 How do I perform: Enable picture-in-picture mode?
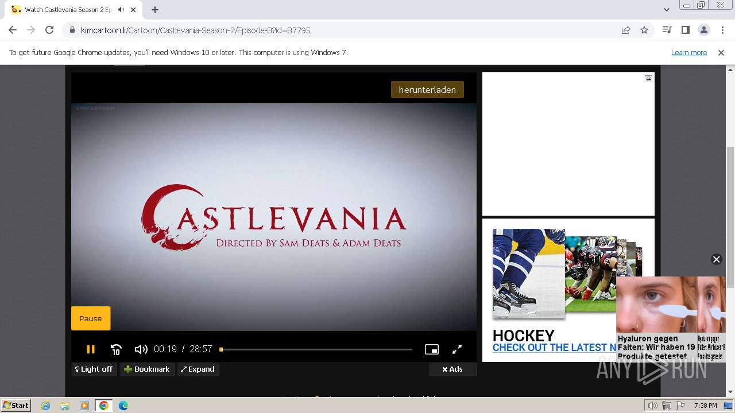click(432, 349)
